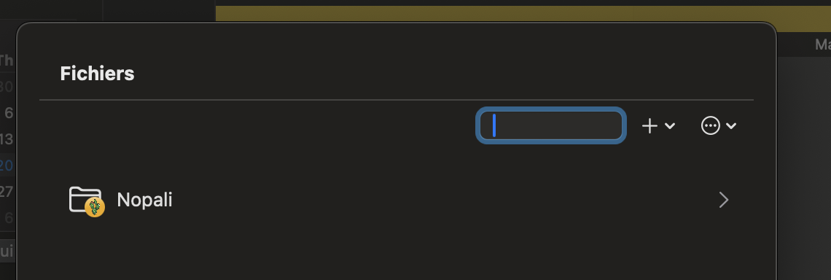Click the right chevron on Nopali row
The height and width of the screenshot is (280, 831).
pyautogui.click(x=724, y=200)
